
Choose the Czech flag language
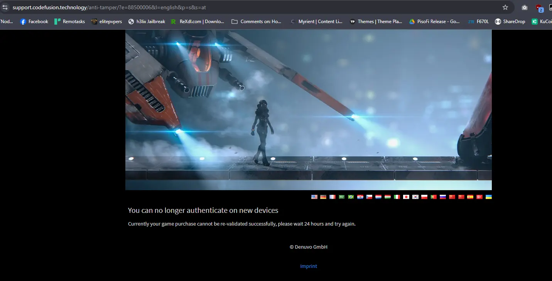370,197
